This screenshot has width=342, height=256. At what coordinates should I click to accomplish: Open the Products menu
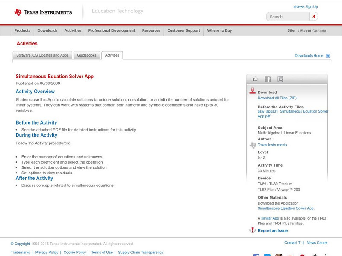click(x=22, y=30)
